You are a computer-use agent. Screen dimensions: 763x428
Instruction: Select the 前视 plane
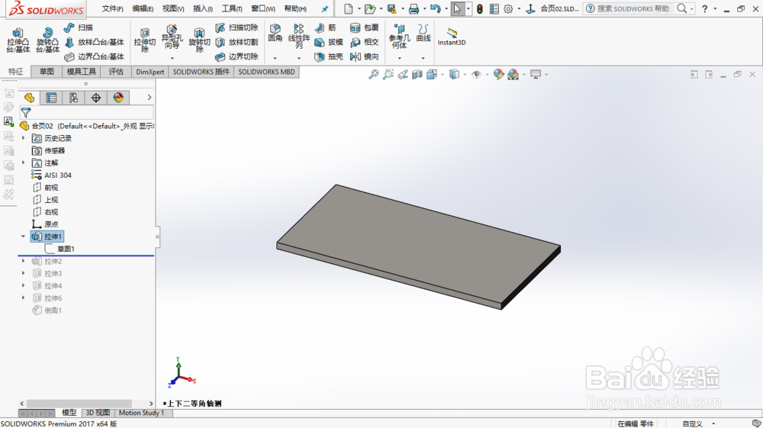[45, 188]
